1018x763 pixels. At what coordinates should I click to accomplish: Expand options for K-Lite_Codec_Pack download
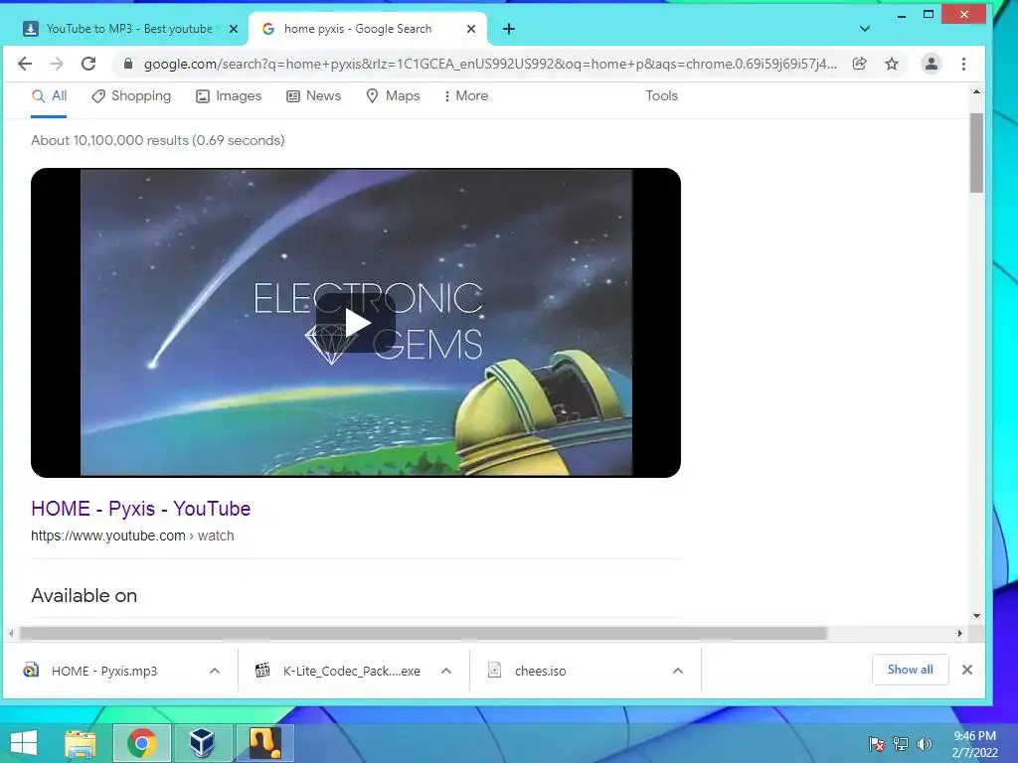pyautogui.click(x=446, y=671)
